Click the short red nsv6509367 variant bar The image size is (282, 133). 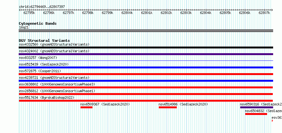[x=87, y=107]
